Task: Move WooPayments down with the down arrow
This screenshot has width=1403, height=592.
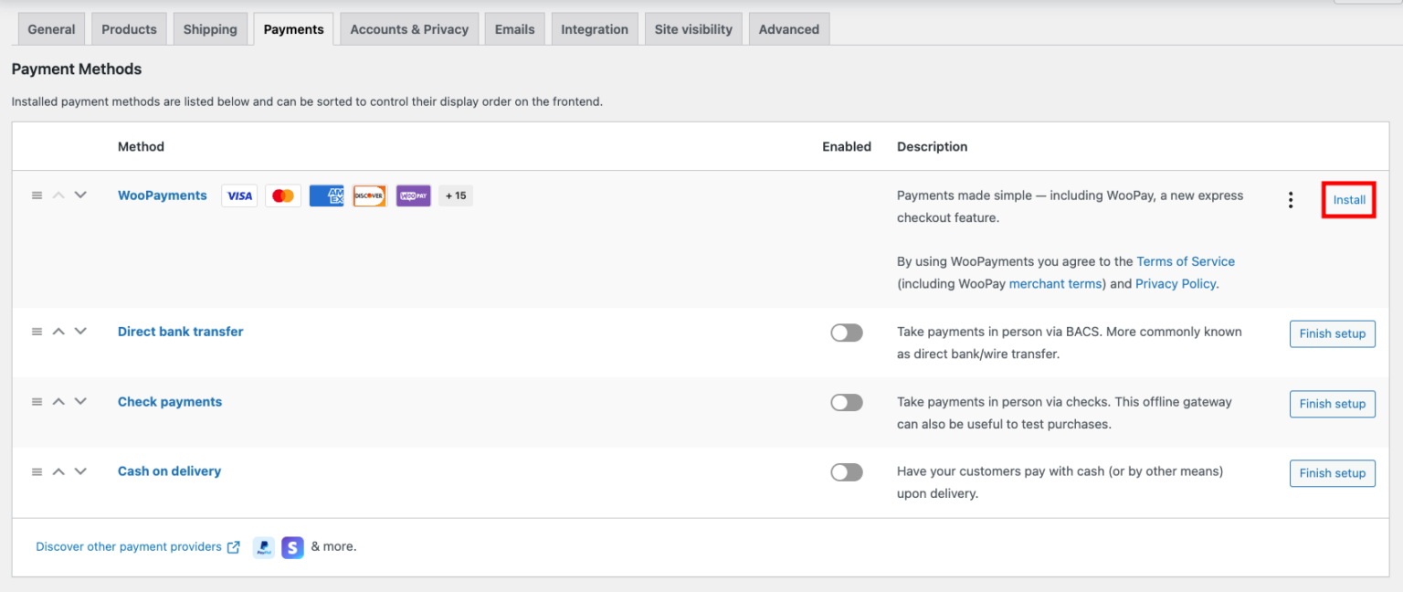Action: 80,195
